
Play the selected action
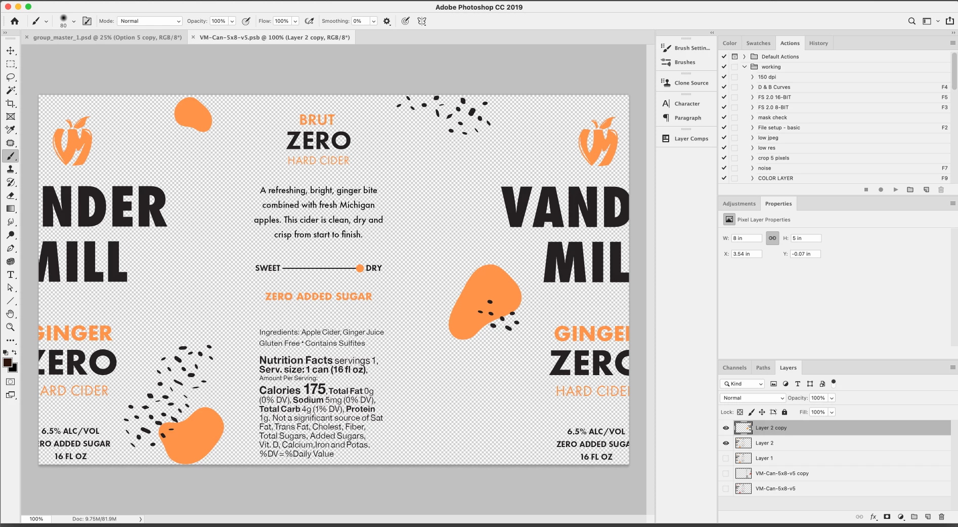pyautogui.click(x=896, y=189)
